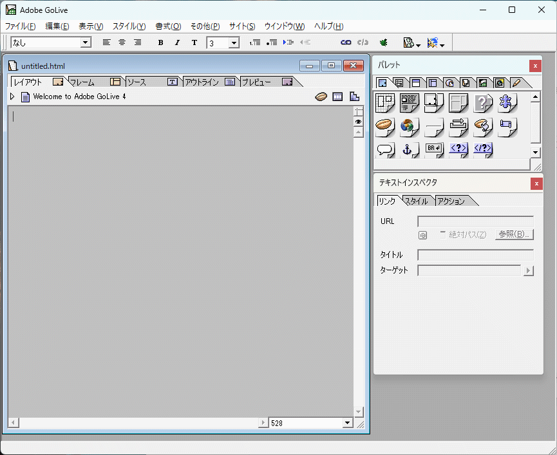Open the font size dropdown showing 3
The image size is (557, 455).
tap(234, 43)
